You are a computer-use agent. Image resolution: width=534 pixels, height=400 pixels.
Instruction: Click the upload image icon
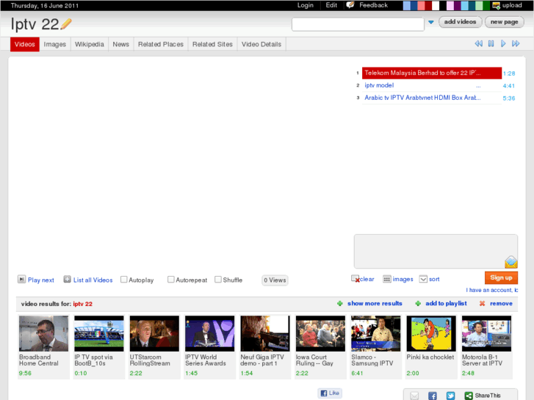pos(497,5)
